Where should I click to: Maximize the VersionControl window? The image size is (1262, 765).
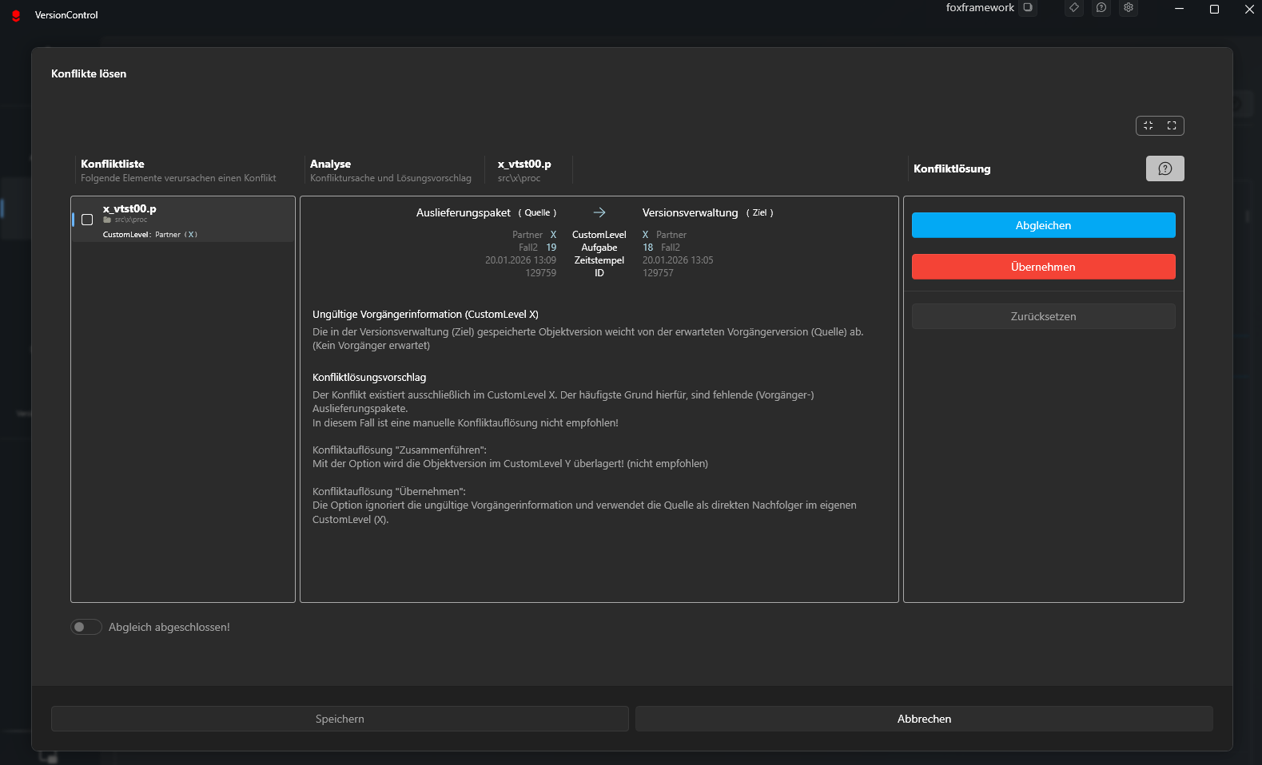click(1214, 10)
